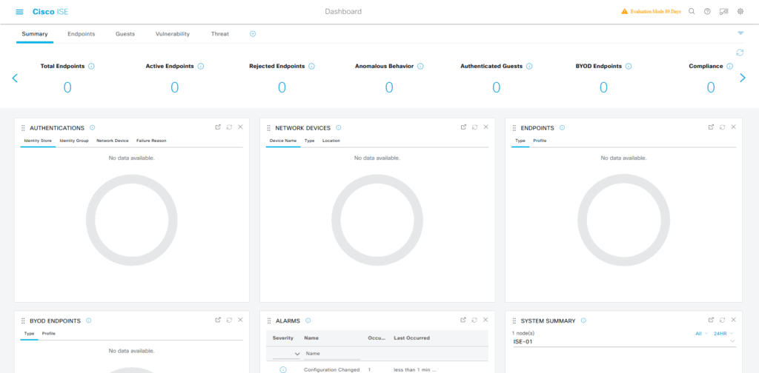
Task: Close the Endpoints dashlet
Action: tap(733, 127)
